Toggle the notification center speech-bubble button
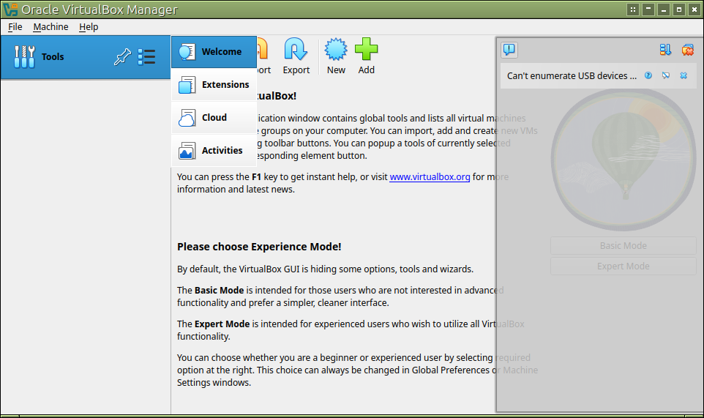 pos(509,50)
